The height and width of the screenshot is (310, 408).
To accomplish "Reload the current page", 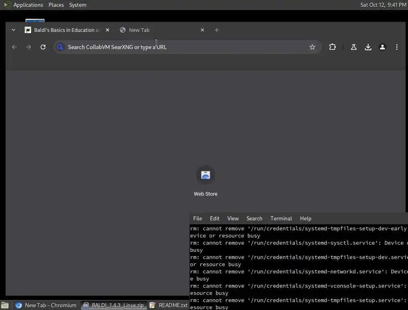I will 43,47.
